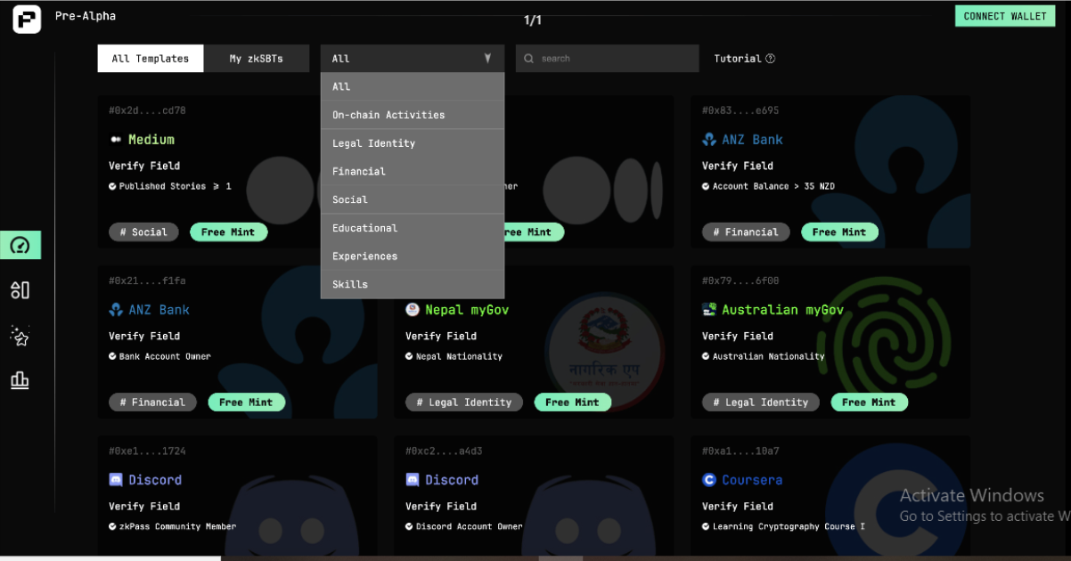Click the hash #0x79....6f00 on the Australian card
Screen dimensions: 1071x561
tap(740, 280)
